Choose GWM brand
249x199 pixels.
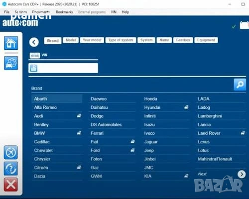[x=112, y=176]
